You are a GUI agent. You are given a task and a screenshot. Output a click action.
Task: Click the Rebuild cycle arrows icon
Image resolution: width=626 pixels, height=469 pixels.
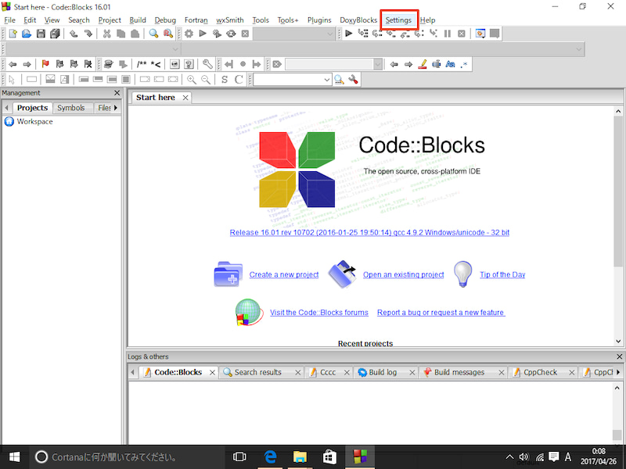point(231,34)
